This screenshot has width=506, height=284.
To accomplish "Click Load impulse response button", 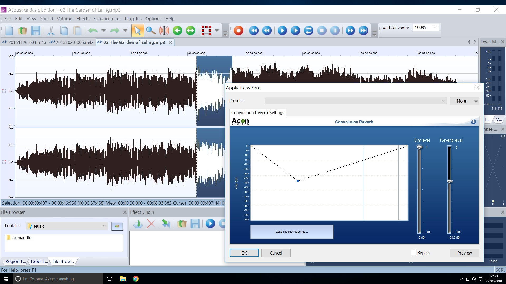I will pyautogui.click(x=291, y=232).
